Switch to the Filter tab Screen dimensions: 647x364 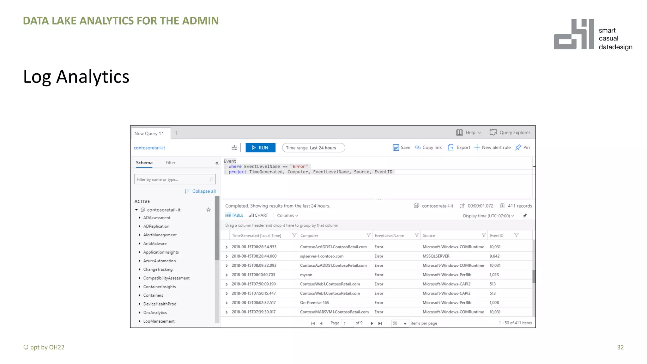pyautogui.click(x=171, y=163)
